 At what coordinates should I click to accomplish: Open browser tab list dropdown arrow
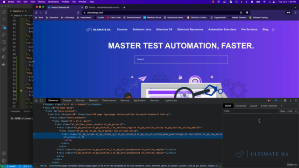[x=295, y=7]
